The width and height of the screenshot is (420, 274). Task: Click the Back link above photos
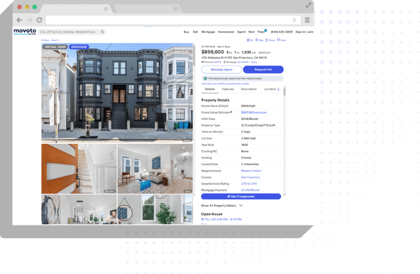[x=46, y=40]
